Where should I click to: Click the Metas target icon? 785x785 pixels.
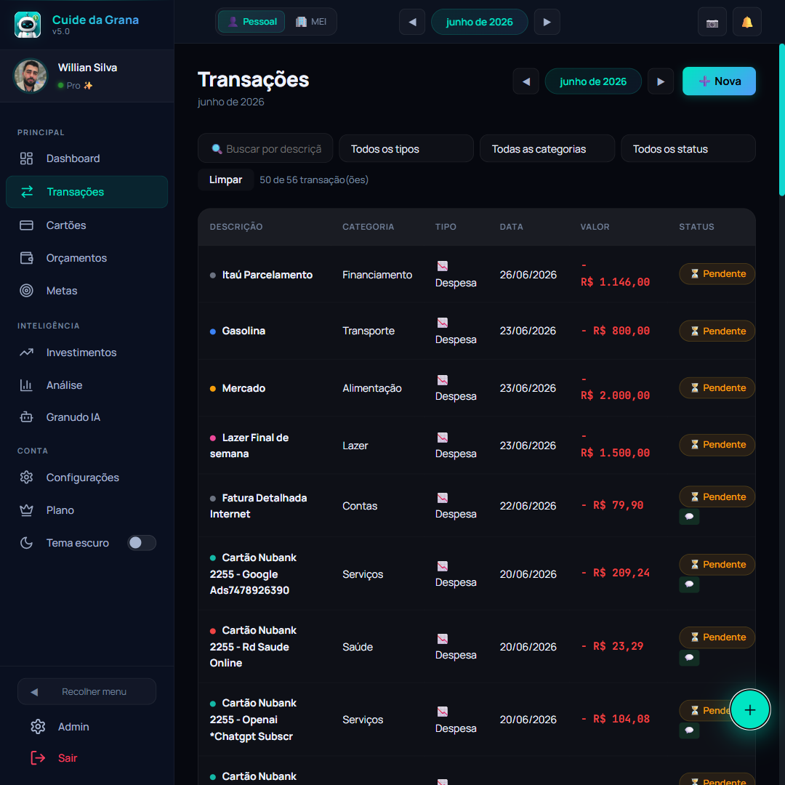tap(26, 290)
